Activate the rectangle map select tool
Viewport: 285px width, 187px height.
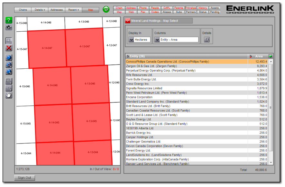point(9,41)
